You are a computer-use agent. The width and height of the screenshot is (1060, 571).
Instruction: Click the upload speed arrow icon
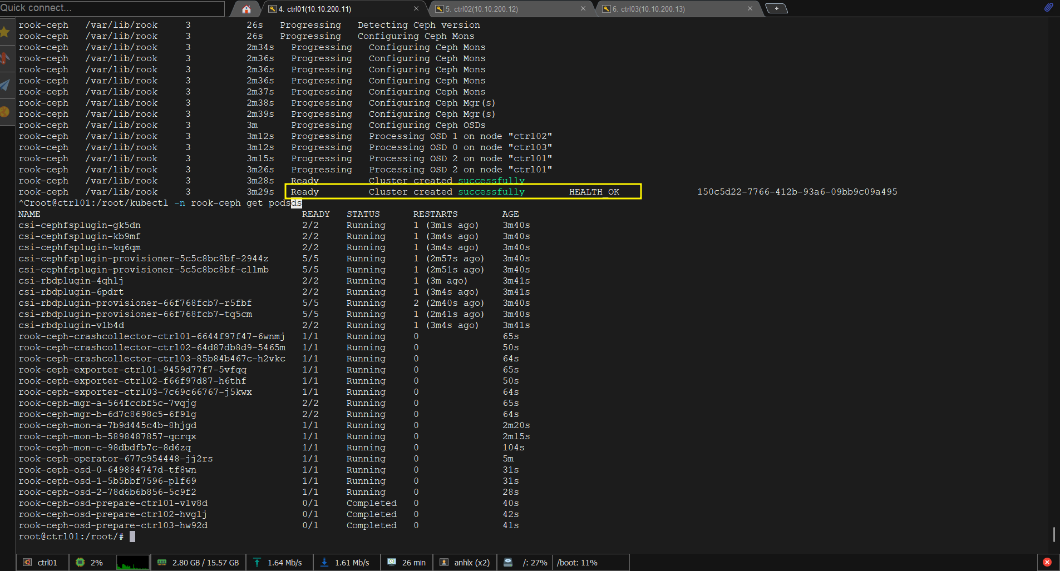(x=257, y=563)
